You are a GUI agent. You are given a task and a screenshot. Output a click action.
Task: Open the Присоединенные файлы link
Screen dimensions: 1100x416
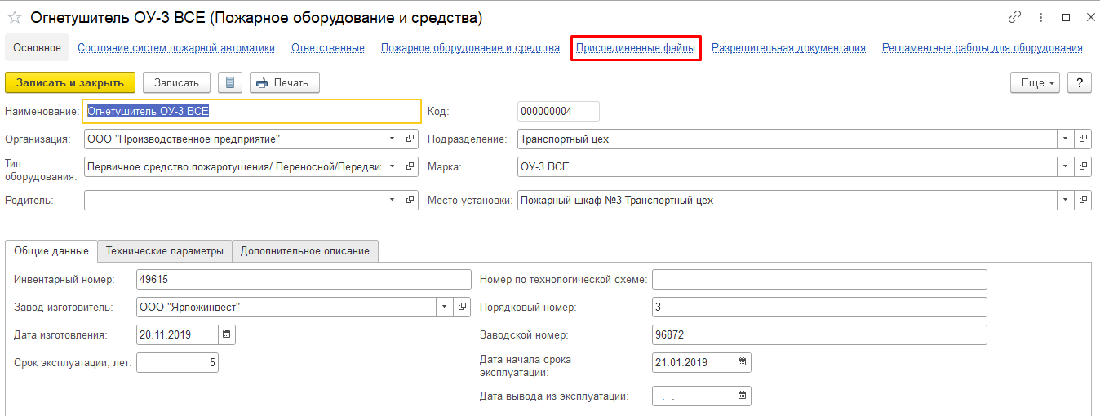tap(636, 48)
